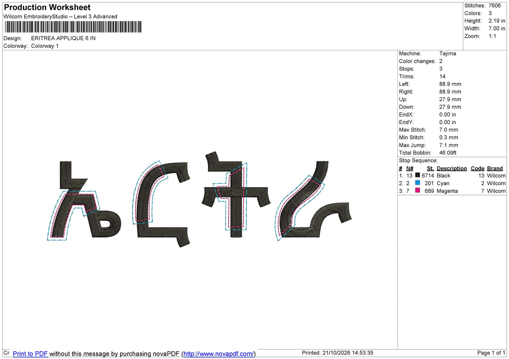Select the Magenta description in stop sequence
This screenshot has width=509, height=359.
coord(447,191)
